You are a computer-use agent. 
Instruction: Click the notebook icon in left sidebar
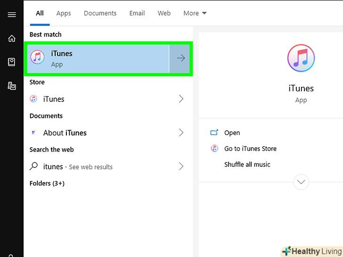click(x=12, y=62)
